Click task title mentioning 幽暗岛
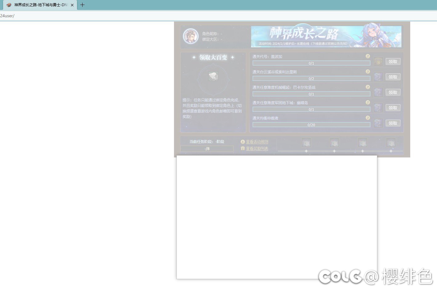This screenshot has height=293, width=437. [280, 103]
